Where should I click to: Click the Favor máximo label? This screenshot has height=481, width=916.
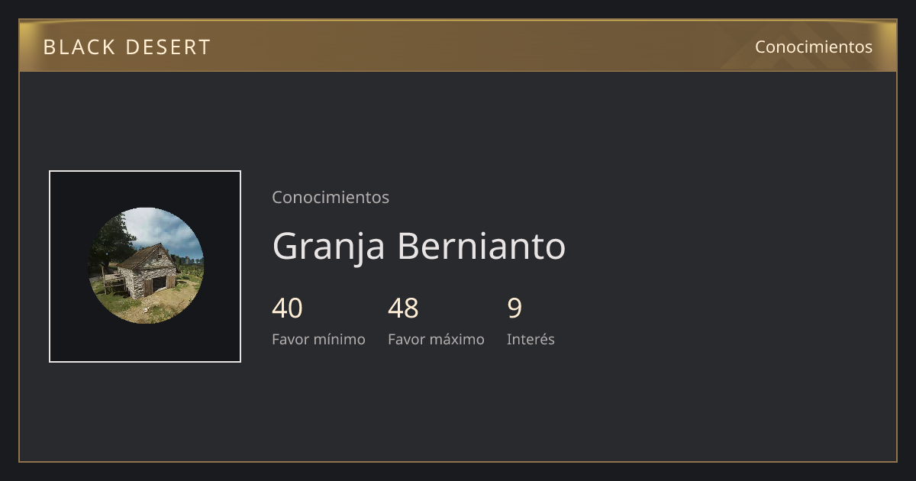(436, 339)
